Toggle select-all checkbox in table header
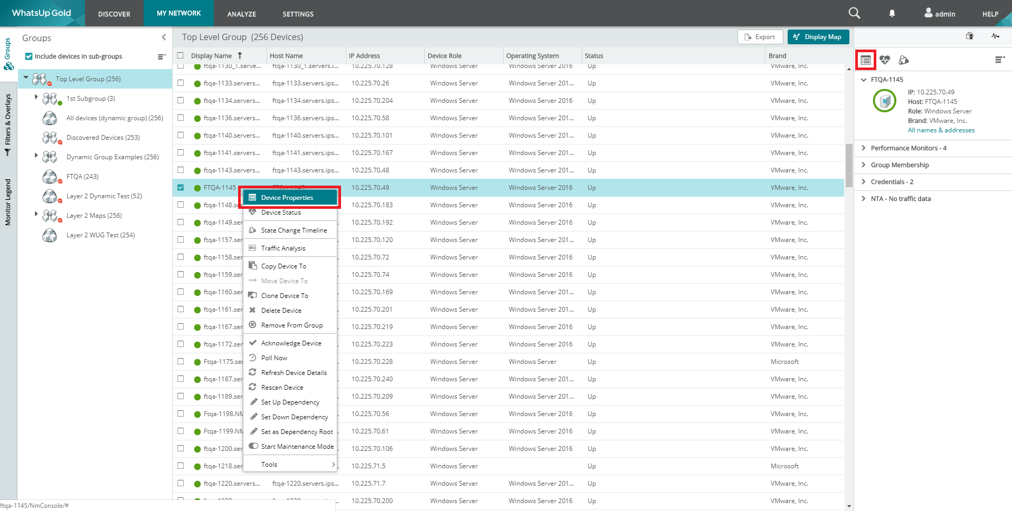The width and height of the screenshot is (1012, 511). [x=181, y=55]
